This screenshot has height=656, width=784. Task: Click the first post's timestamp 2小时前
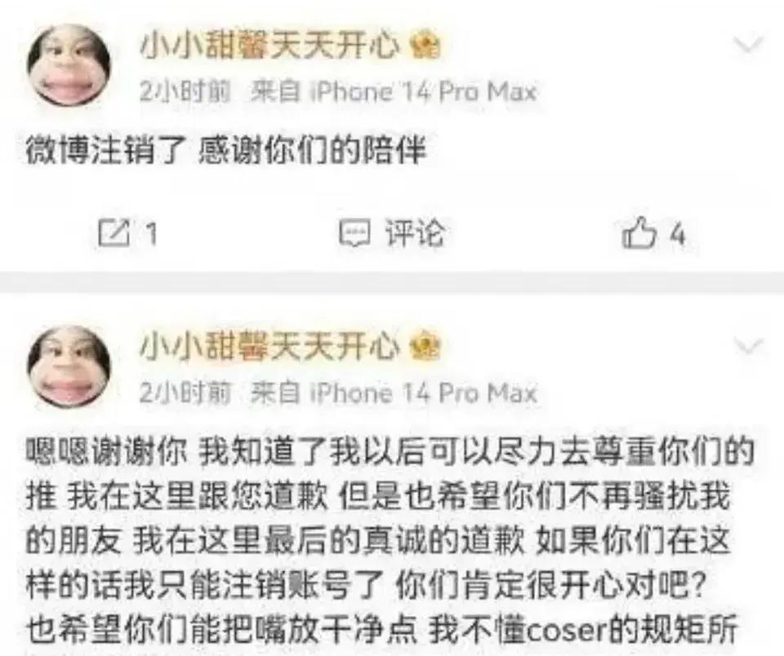coord(185,92)
